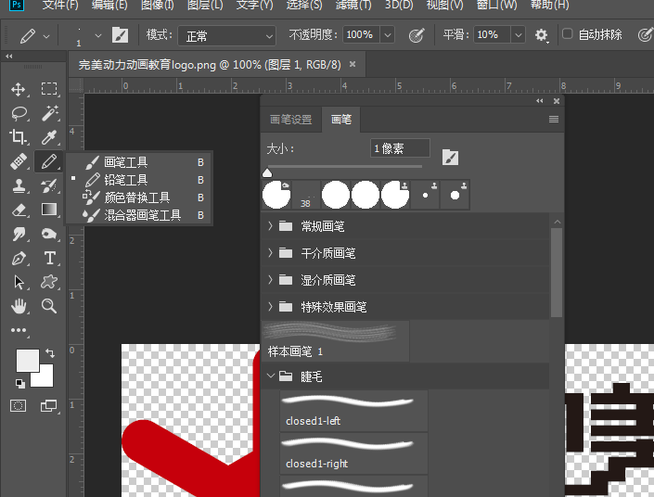
Task: Open the 模式 blending mode dropdown
Action: (228, 35)
